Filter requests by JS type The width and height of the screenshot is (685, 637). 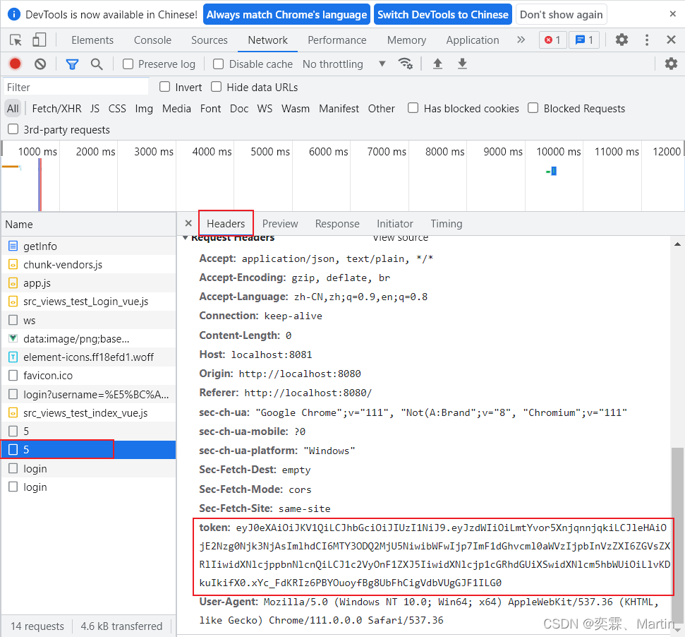[x=95, y=109]
